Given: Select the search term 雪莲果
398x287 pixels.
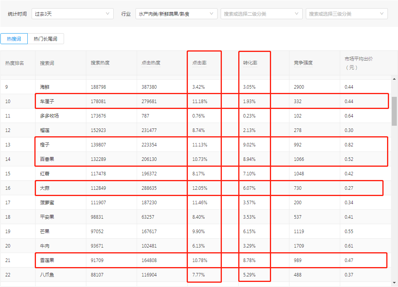Looking at the screenshot, I should [x=47, y=260].
